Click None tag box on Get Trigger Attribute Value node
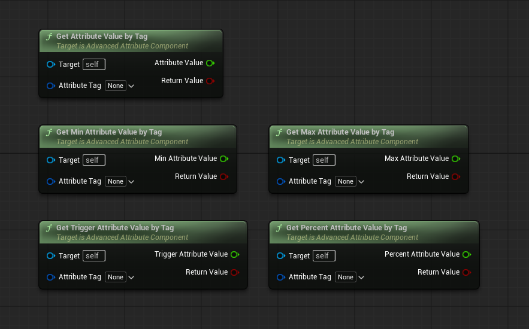The image size is (529, 329). point(116,277)
